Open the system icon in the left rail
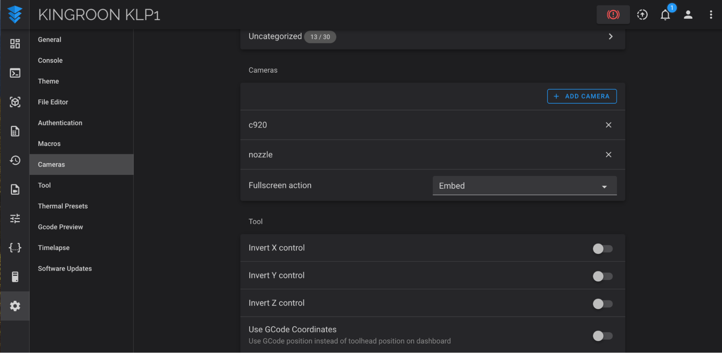This screenshot has height=353, width=722. click(15, 276)
